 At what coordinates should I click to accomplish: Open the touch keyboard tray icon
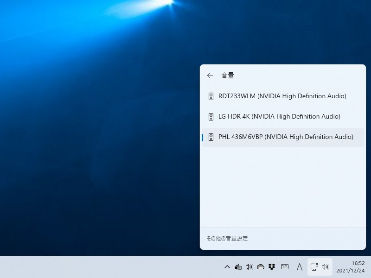pyautogui.click(x=285, y=267)
